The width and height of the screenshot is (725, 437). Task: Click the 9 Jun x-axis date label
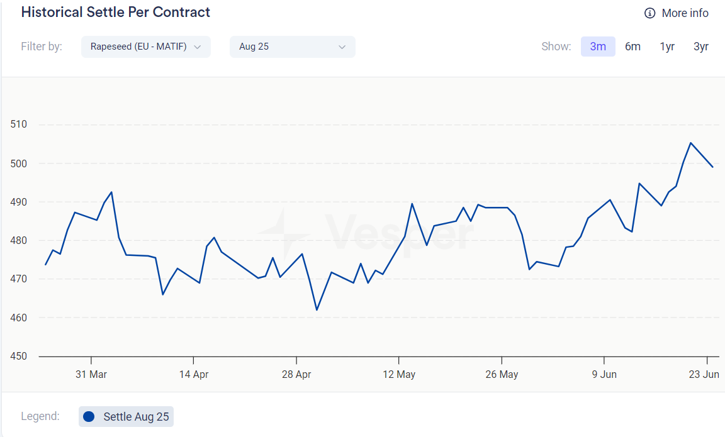point(604,374)
